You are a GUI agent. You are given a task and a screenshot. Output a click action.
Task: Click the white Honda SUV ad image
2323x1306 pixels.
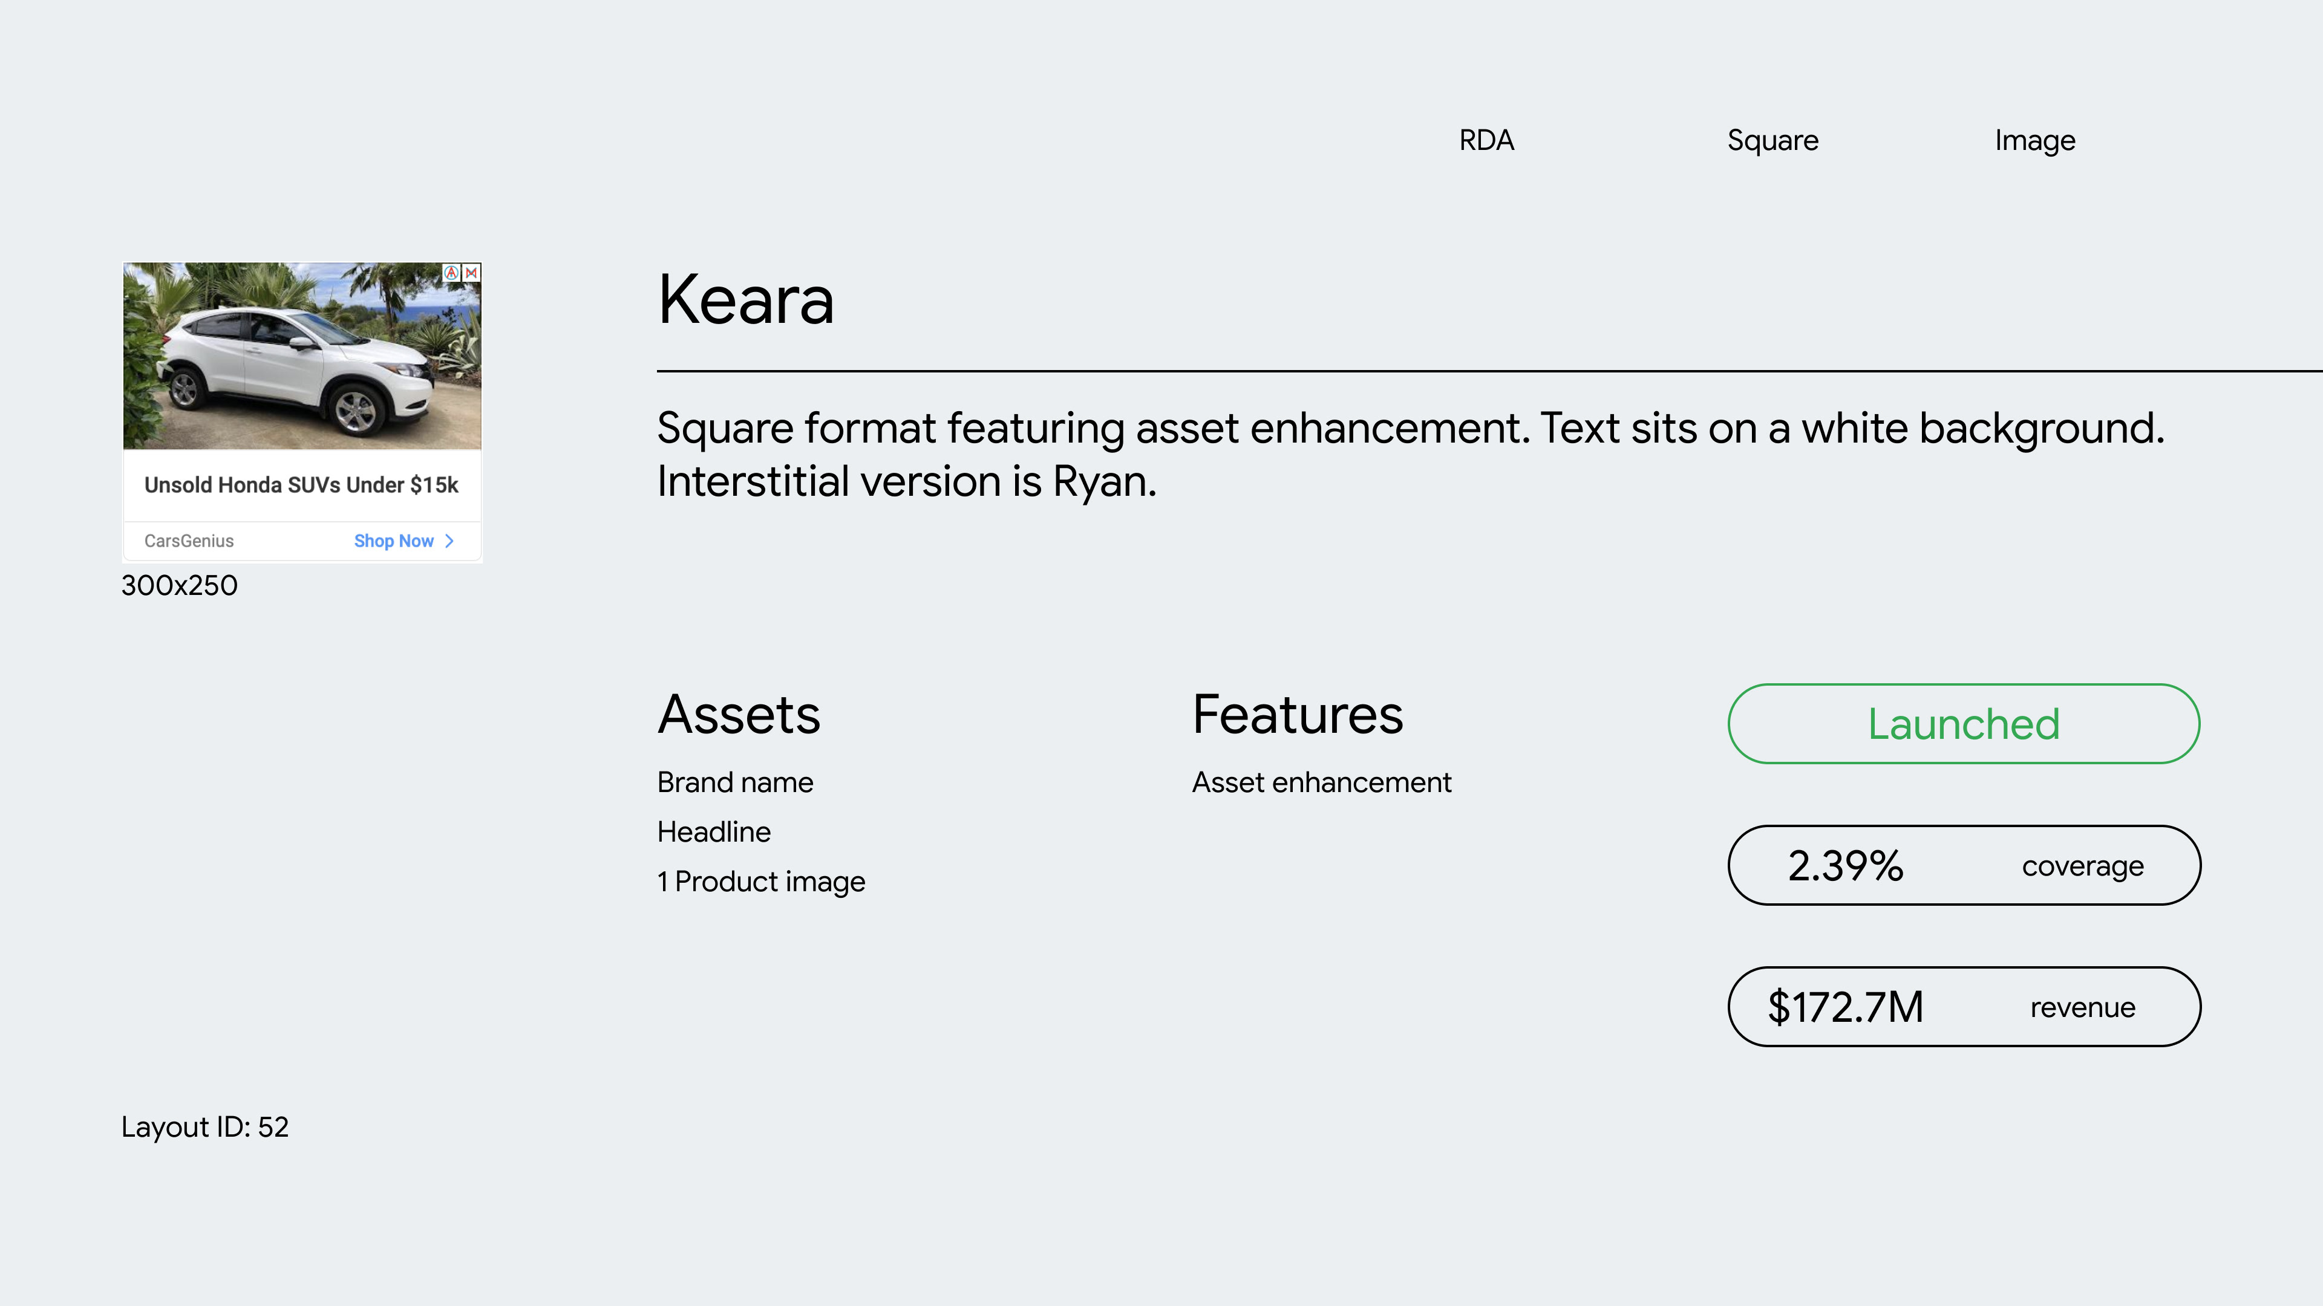302,356
